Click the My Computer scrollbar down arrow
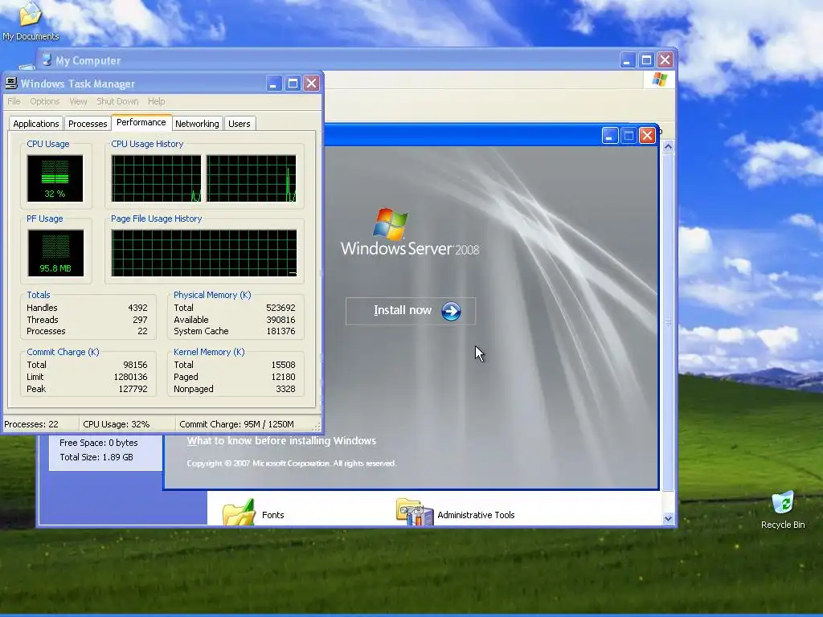This screenshot has height=617, width=823. point(668,518)
